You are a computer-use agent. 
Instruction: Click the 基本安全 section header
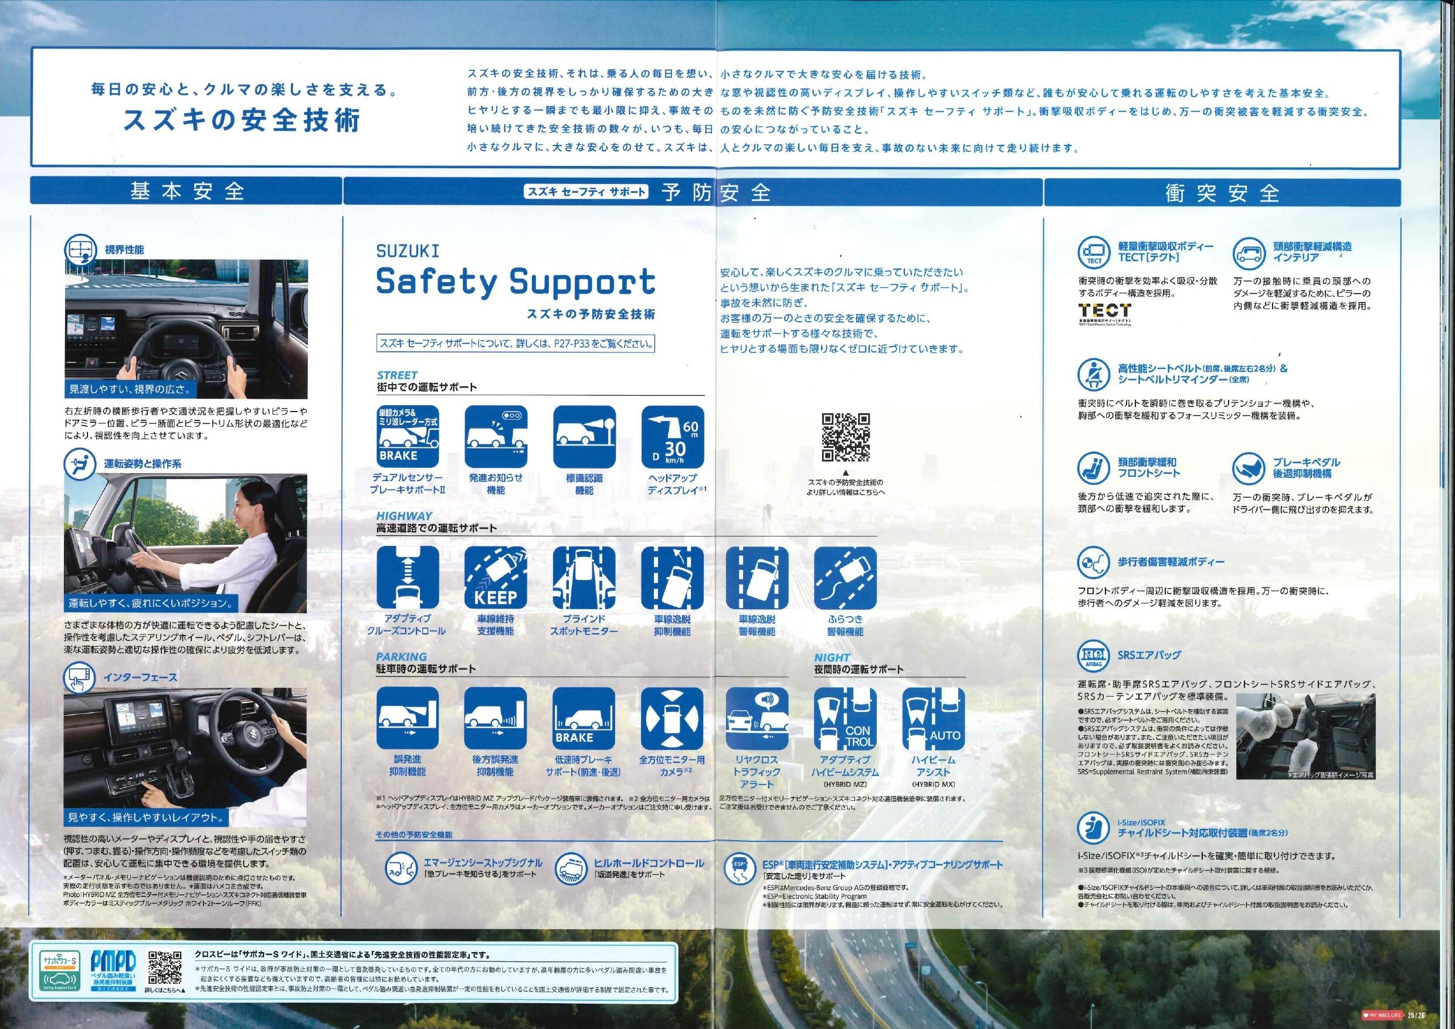click(x=186, y=191)
